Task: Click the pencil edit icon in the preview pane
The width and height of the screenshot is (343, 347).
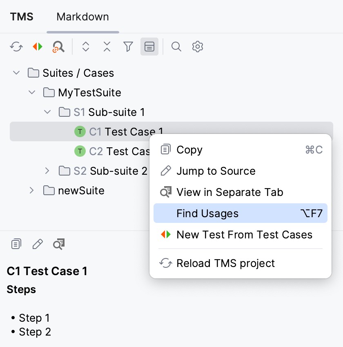Action: (x=37, y=244)
